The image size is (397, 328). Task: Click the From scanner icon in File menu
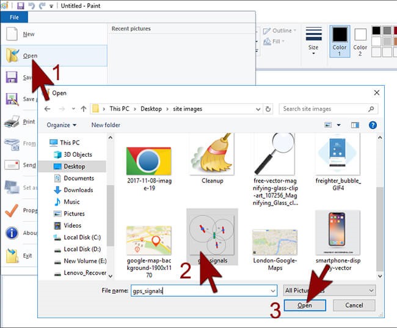click(x=12, y=144)
